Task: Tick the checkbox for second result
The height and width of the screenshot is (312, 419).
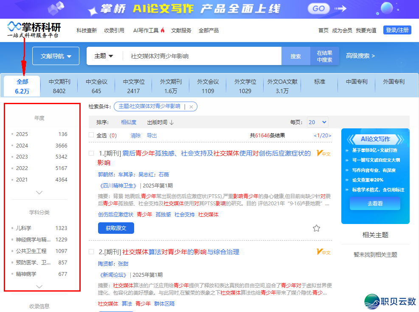Action: [91, 252]
